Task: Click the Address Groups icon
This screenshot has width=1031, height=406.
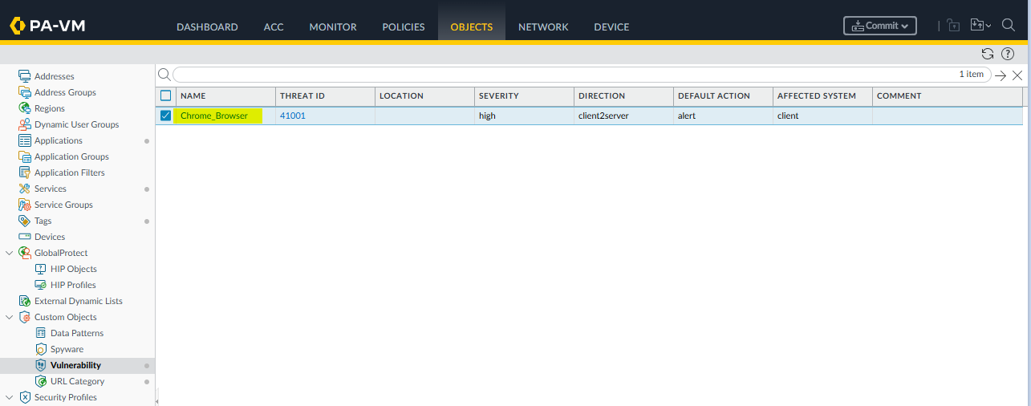Action: tap(25, 92)
